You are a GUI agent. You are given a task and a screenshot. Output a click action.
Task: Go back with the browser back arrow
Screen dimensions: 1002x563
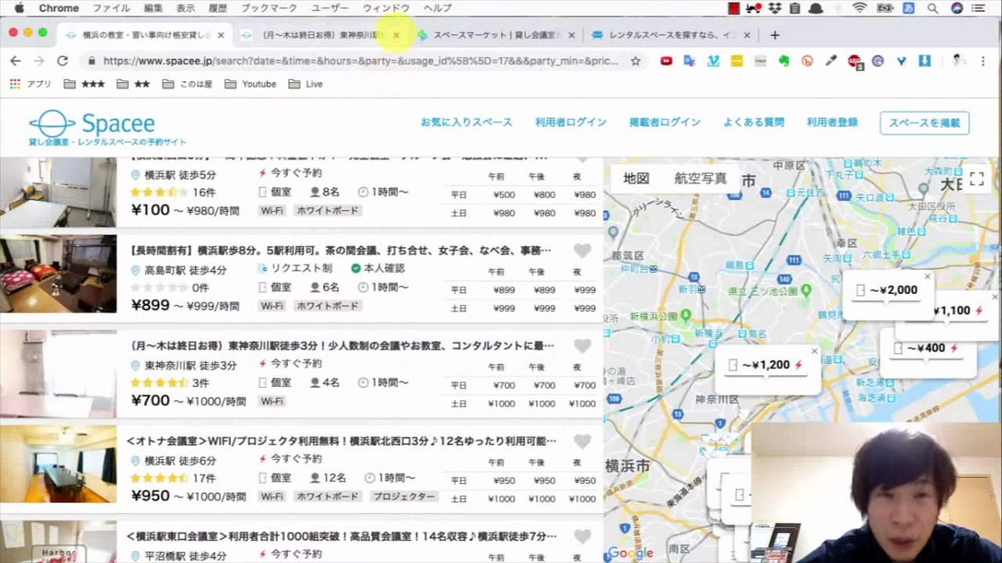pyautogui.click(x=16, y=61)
